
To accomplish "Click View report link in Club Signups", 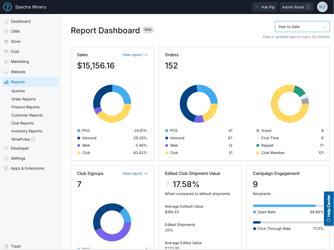I will pyautogui.click(x=135, y=174).
